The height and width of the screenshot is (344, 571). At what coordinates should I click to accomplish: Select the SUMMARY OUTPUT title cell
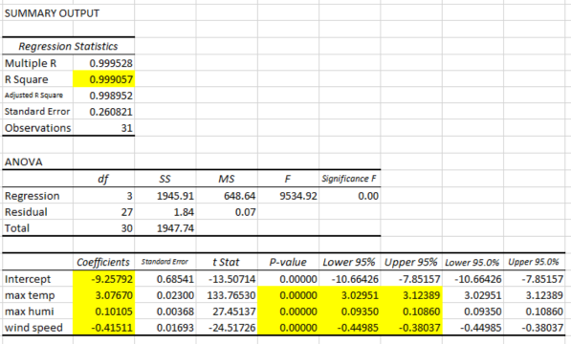(52, 13)
